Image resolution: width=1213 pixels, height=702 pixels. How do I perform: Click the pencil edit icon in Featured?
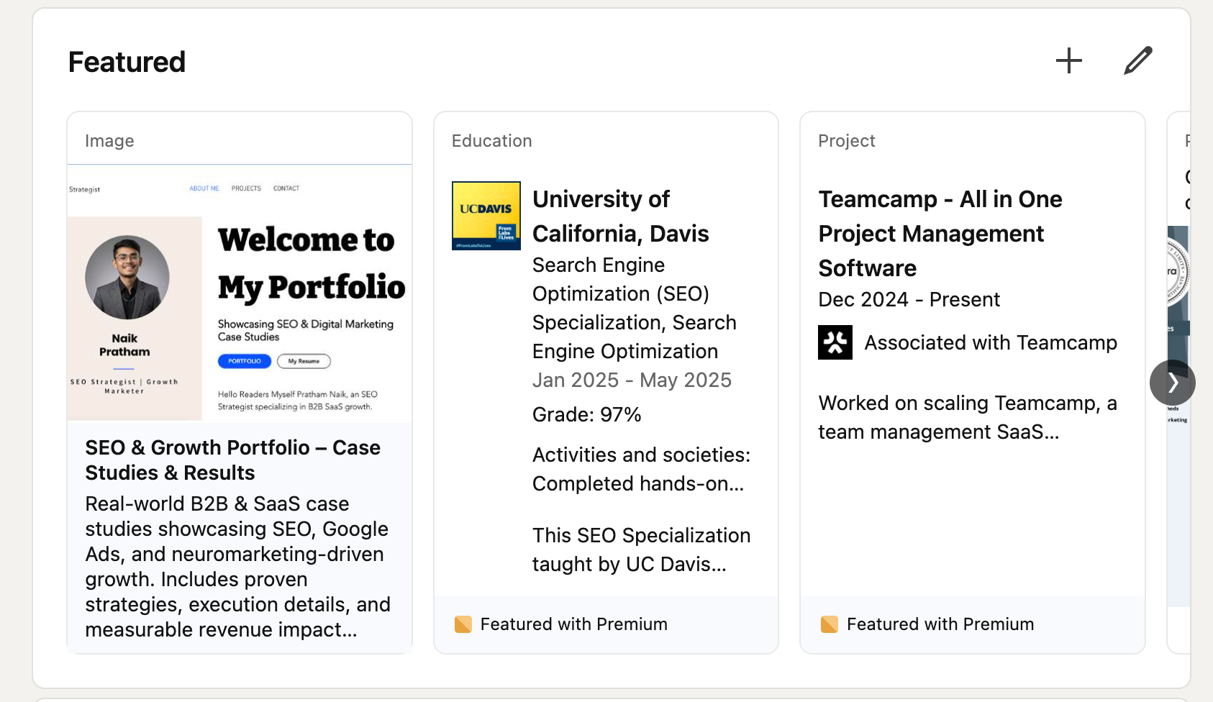tap(1137, 61)
